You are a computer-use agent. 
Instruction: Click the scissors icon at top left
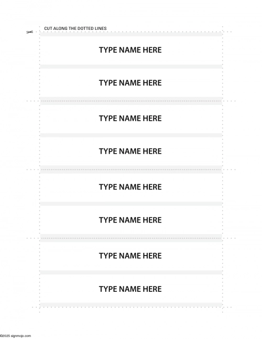(29, 32)
